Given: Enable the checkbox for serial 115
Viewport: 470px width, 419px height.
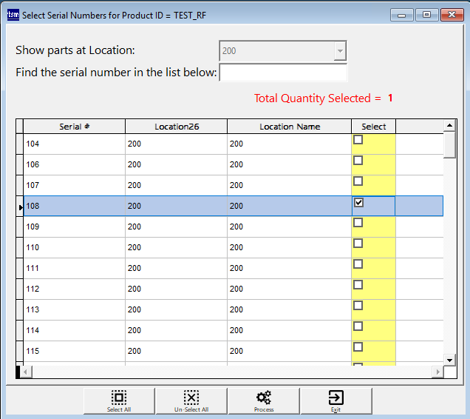Looking at the screenshot, I should 358,347.
